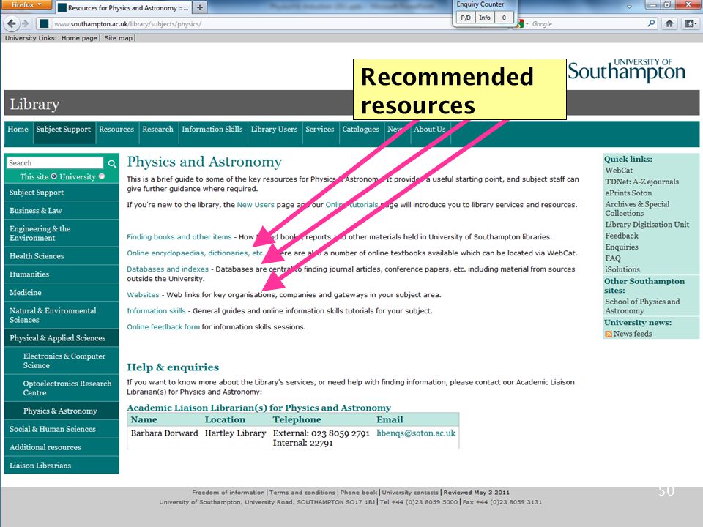The height and width of the screenshot is (527, 703).
Task: Click the browser Forward arrow button
Action: [x=25, y=23]
